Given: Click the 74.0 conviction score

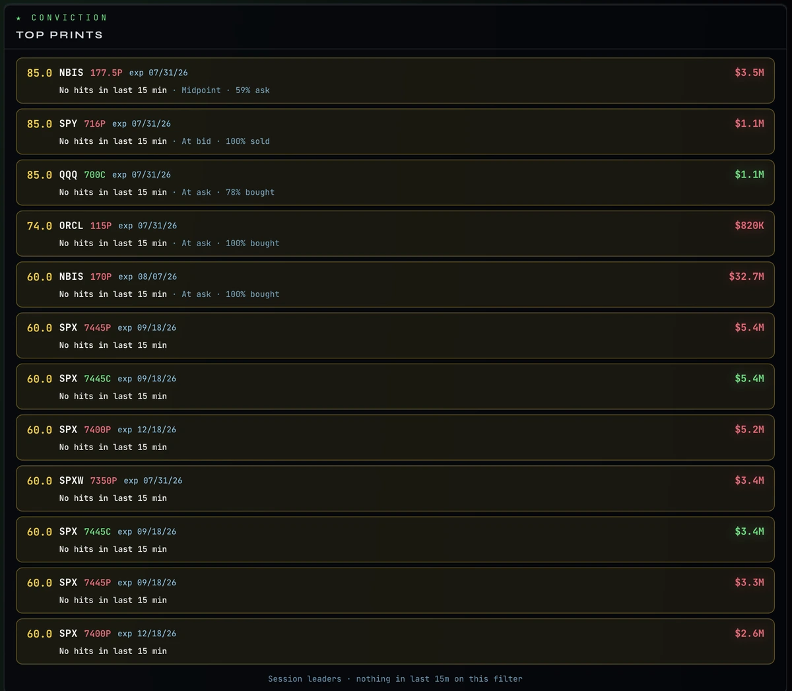Looking at the screenshot, I should [x=40, y=226].
